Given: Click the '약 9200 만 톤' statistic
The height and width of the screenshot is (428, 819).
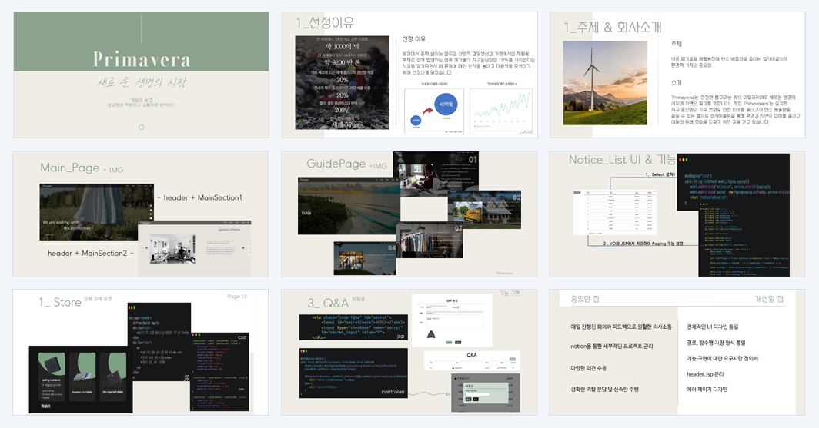Looking at the screenshot, I should pyautogui.click(x=342, y=62).
